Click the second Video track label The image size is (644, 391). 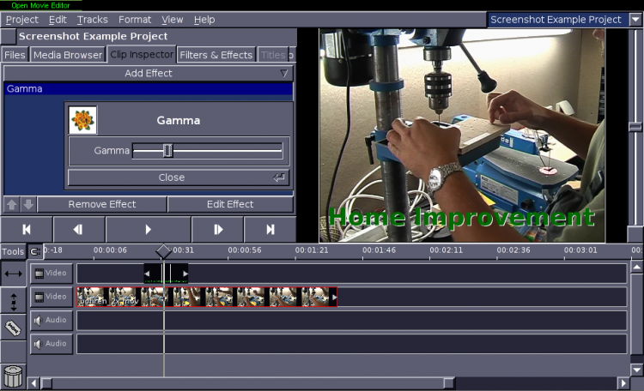[x=52, y=297]
